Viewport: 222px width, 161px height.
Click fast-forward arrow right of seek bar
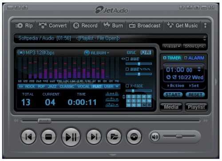click(x=206, y=121)
